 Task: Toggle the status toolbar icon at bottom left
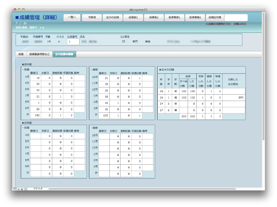pyautogui.click(x=25, y=189)
